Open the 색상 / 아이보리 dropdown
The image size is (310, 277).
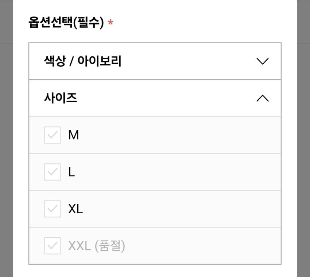pos(83,61)
